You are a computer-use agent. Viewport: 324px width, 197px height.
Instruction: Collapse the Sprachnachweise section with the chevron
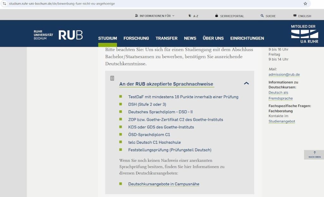(x=246, y=83)
